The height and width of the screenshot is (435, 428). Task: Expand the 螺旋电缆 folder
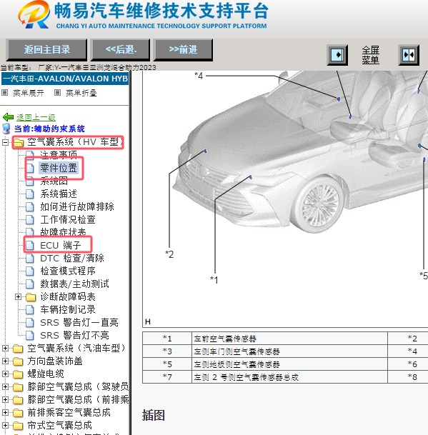coord(5,374)
